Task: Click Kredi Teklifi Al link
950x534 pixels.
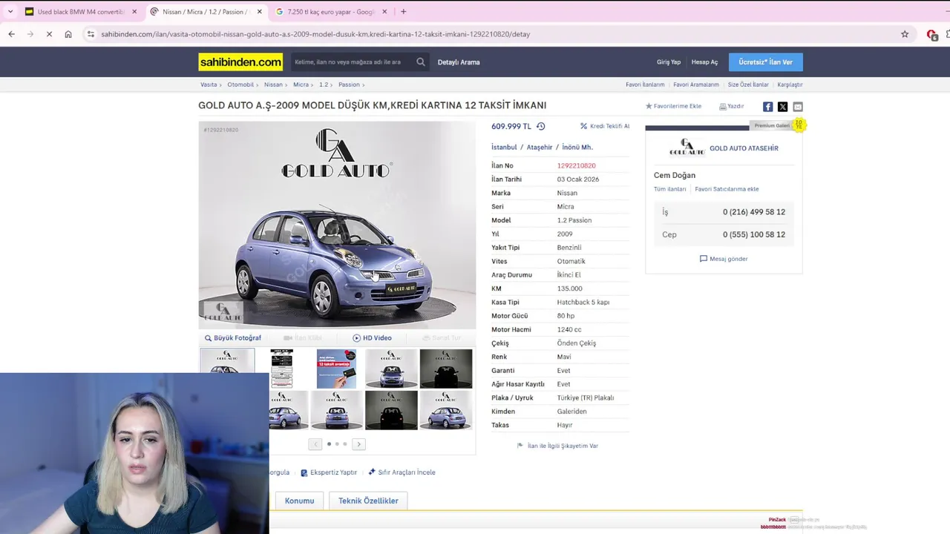Action: [605, 126]
